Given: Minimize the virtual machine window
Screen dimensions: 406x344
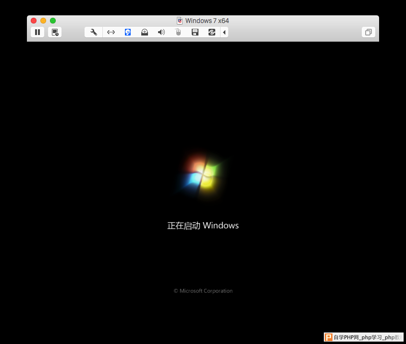Looking at the screenshot, I should [x=43, y=21].
